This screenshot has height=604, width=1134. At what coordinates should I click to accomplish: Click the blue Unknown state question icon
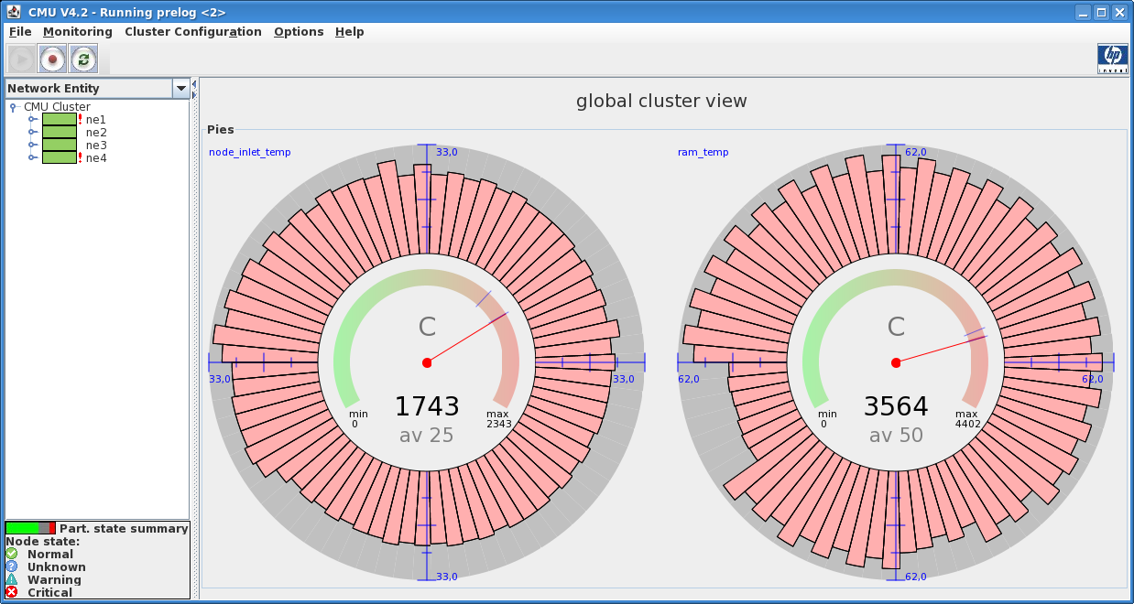(12, 566)
